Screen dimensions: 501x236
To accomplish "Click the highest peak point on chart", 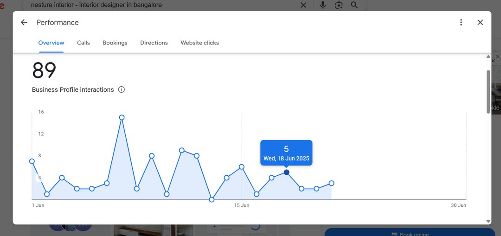I will coord(122,117).
